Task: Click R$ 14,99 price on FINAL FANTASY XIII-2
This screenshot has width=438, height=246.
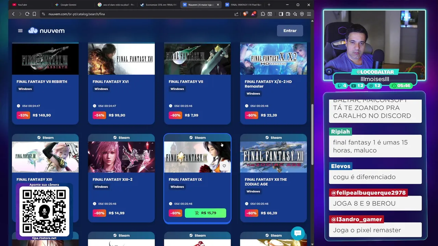Action: [x=117, y=213]
